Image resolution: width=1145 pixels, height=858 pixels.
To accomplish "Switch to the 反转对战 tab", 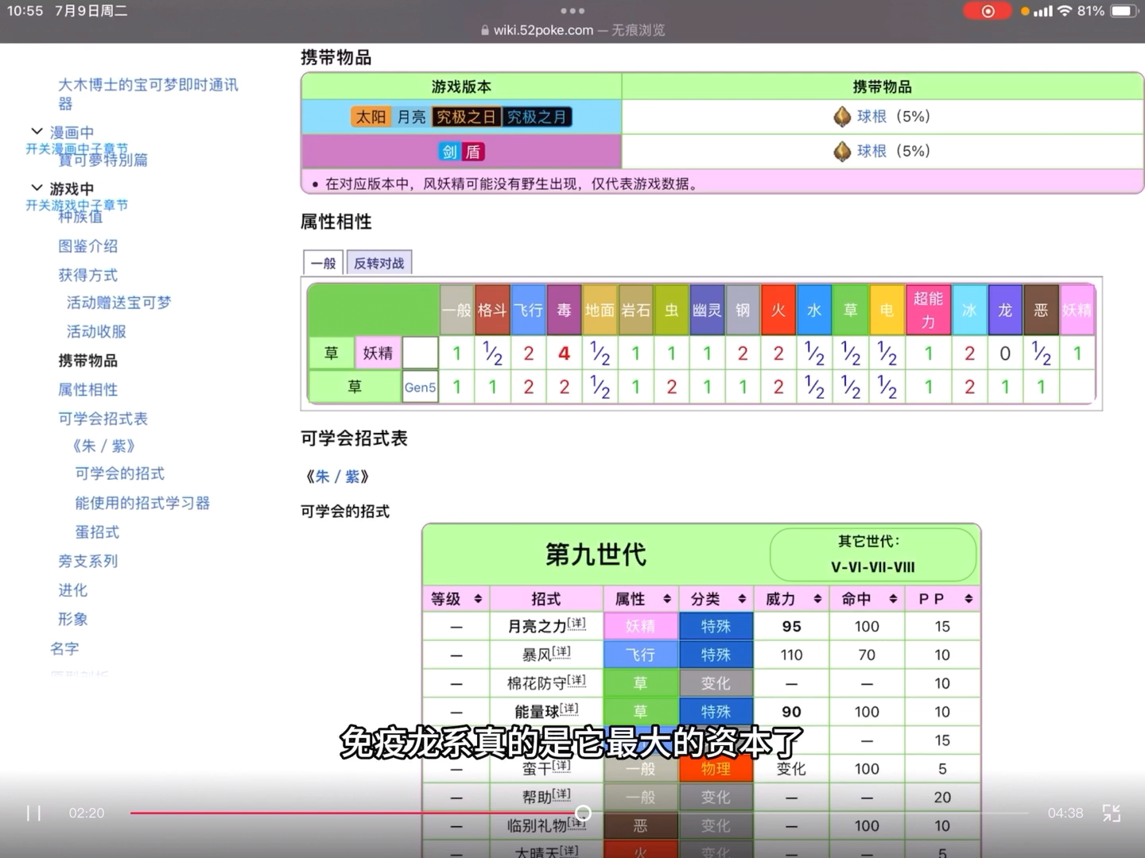I will 379,263.
